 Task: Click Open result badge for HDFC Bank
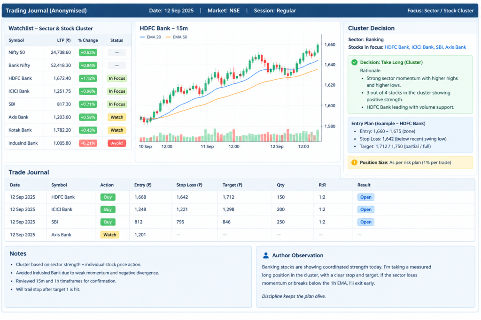tap(365, 197)
